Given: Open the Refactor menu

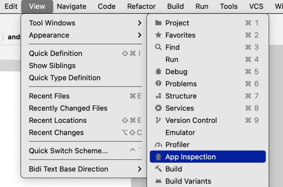Looking at the screenshot, I should 141,6.
